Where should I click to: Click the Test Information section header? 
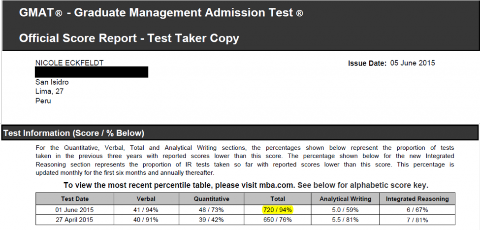(x=74, y=133)
